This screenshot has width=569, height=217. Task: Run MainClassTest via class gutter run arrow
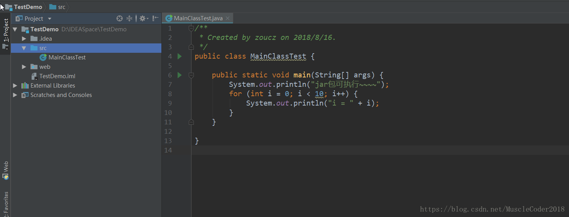click(179, 56)
